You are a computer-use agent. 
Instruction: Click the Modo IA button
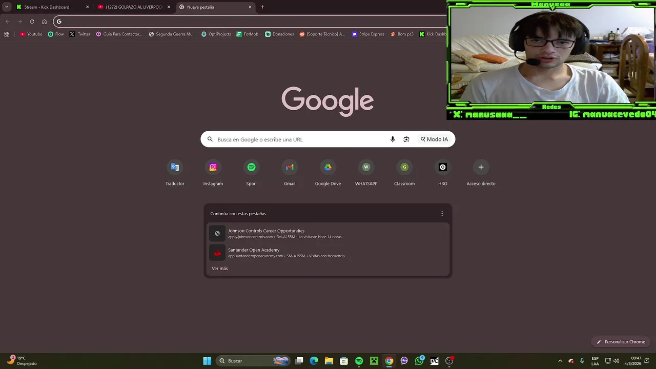tap(434, 139)
